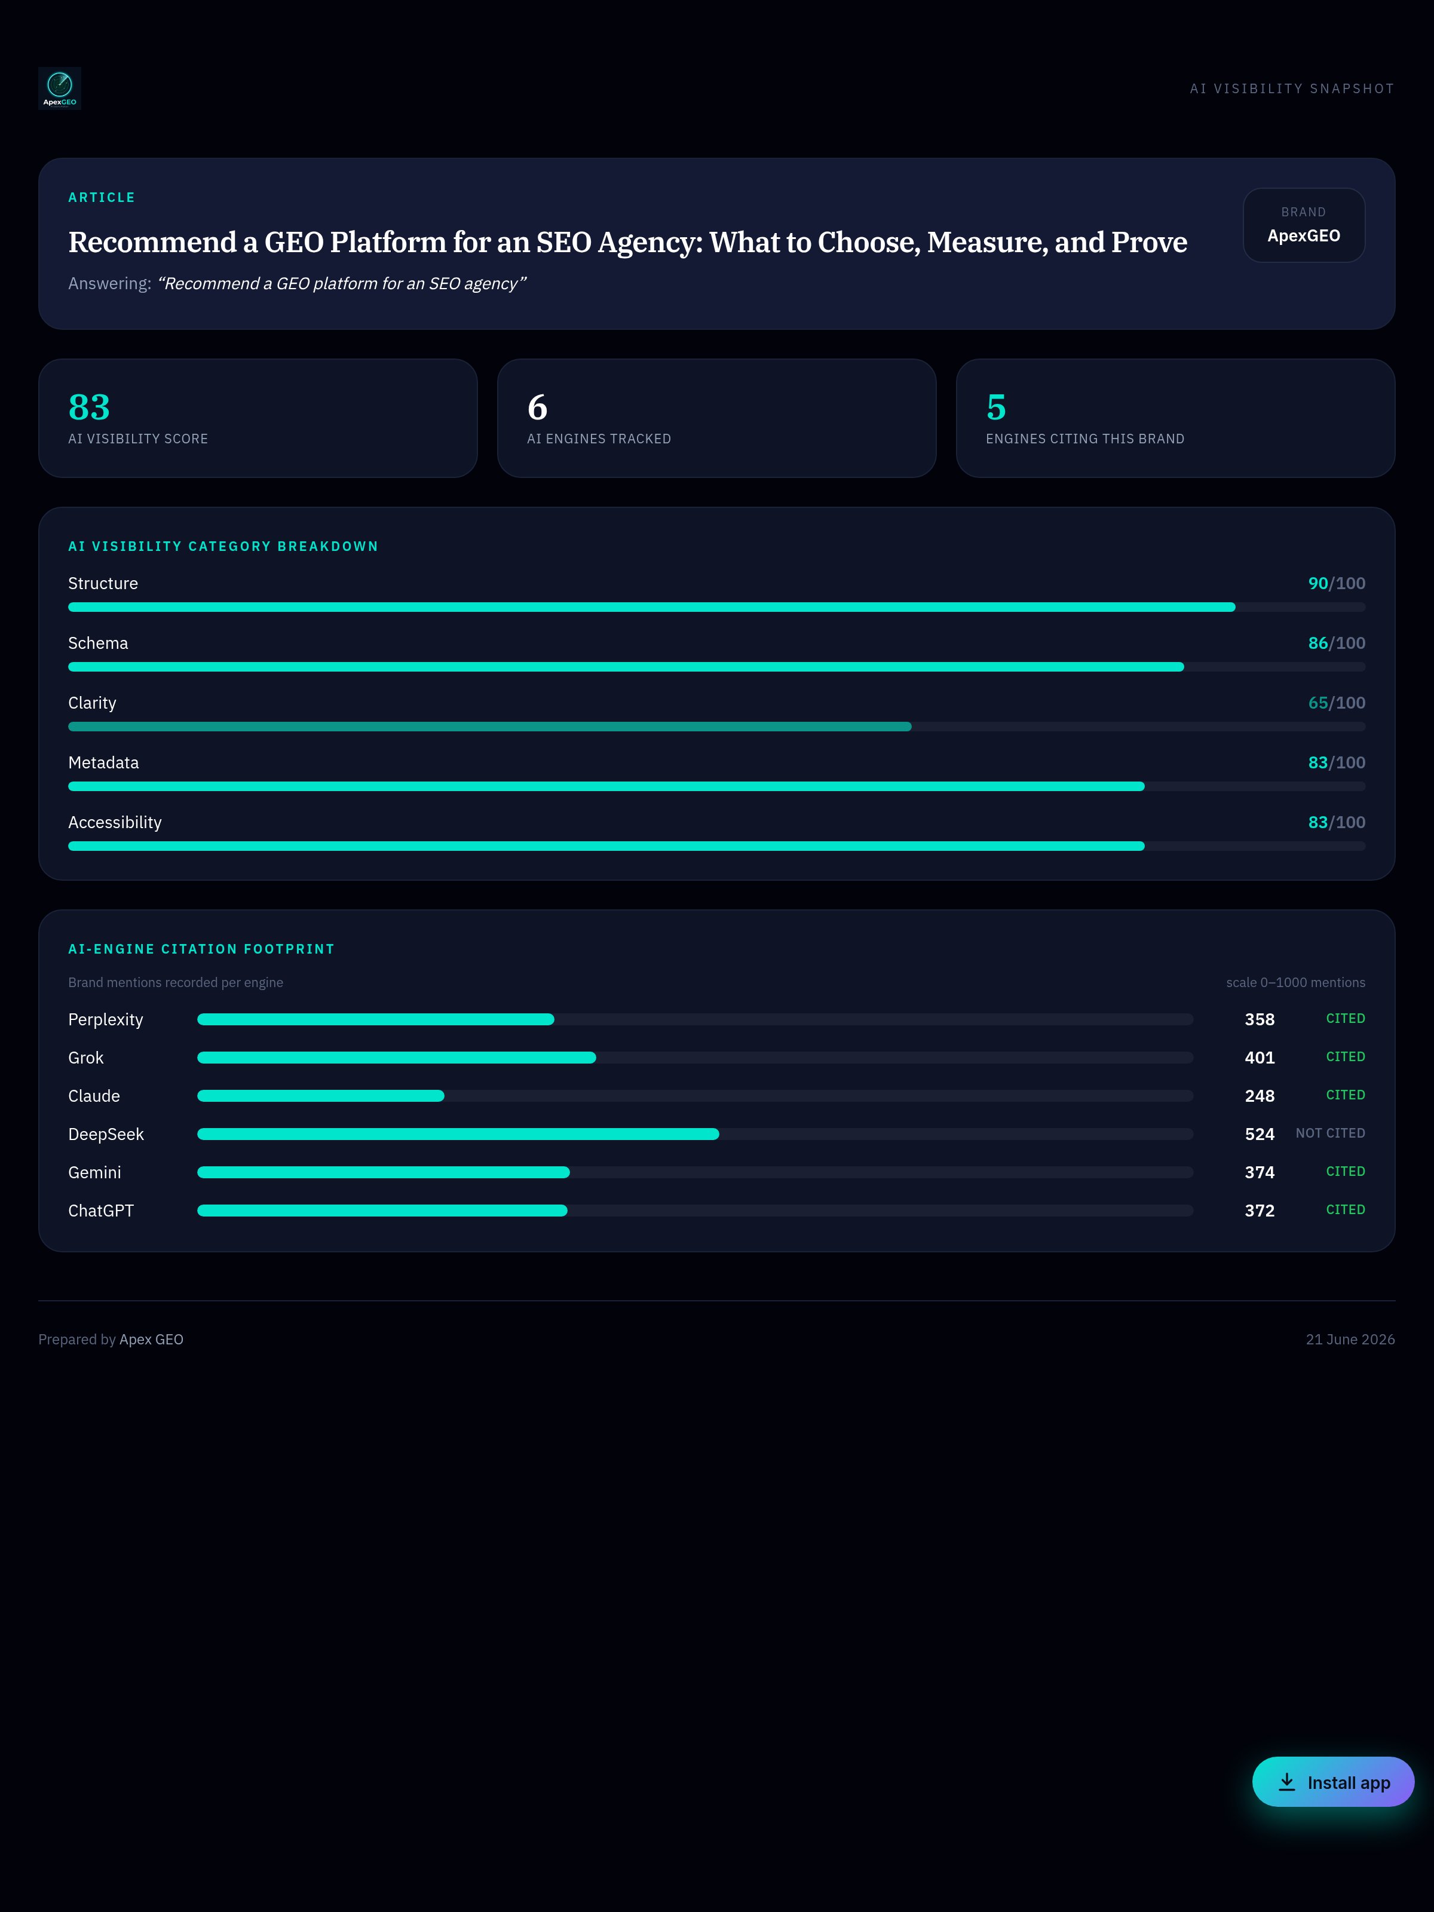Click the Perplexity engine label

pyautogui.click(x=105, y=1020)
